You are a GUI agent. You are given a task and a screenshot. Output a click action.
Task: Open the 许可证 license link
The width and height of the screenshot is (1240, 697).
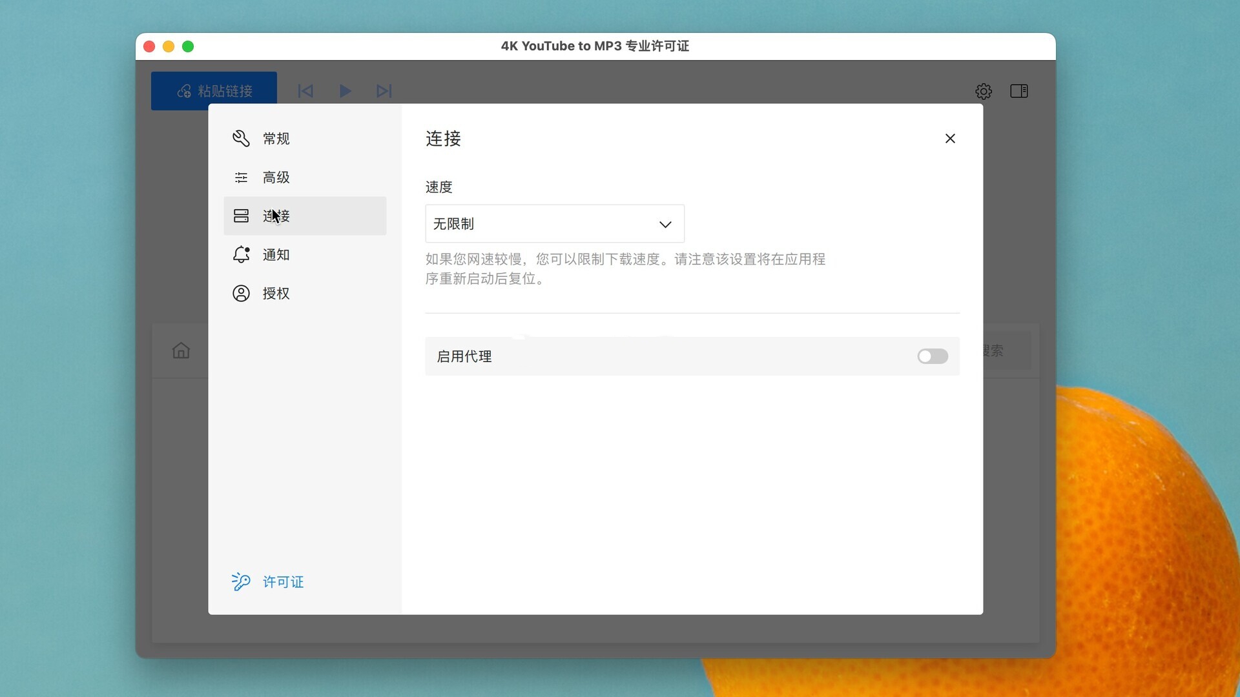283,582
